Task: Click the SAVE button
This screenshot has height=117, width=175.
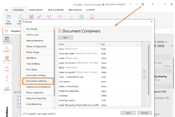Action: pos(128,113)
